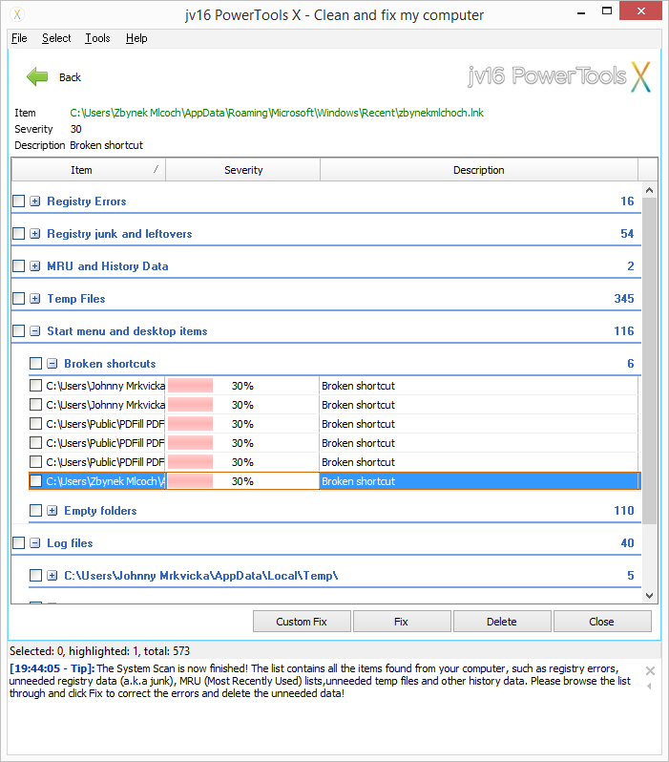This screenshot has height=762, width=669.
Task: Minimize the jv16 PowerTools window
Action: click(x=581, y=12)
